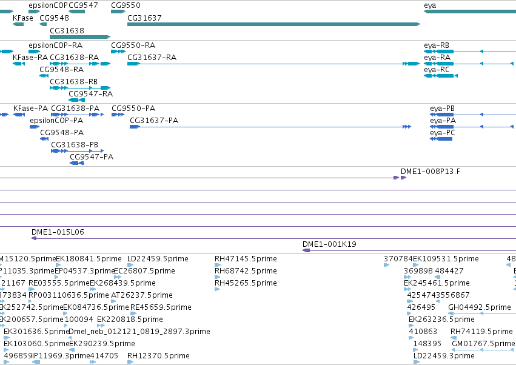Select EST 414705
Image resolution: width=516 pixels, height=365 pixels.
[x=104, y=356]
